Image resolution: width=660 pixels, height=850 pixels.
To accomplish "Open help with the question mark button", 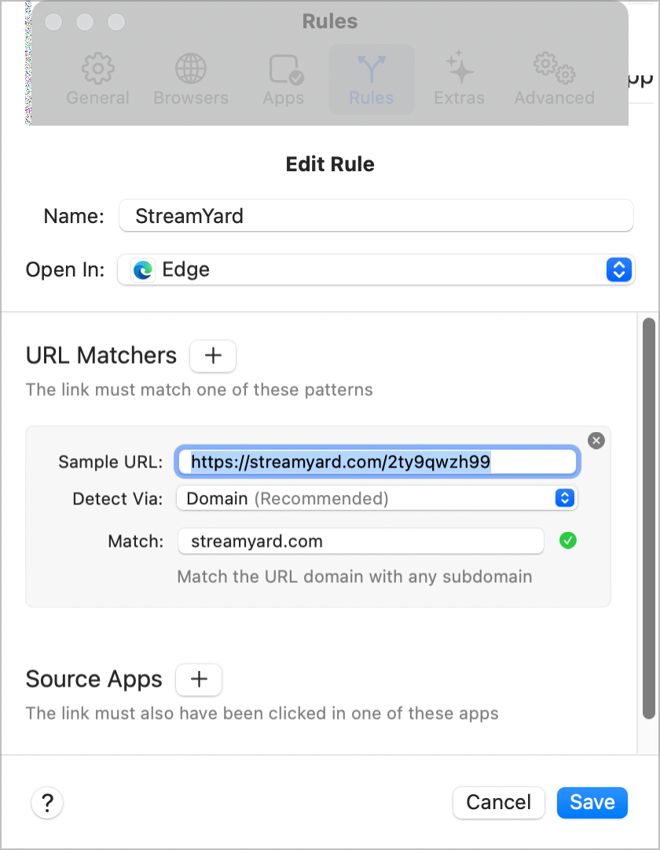I will [x=47, y=803].
